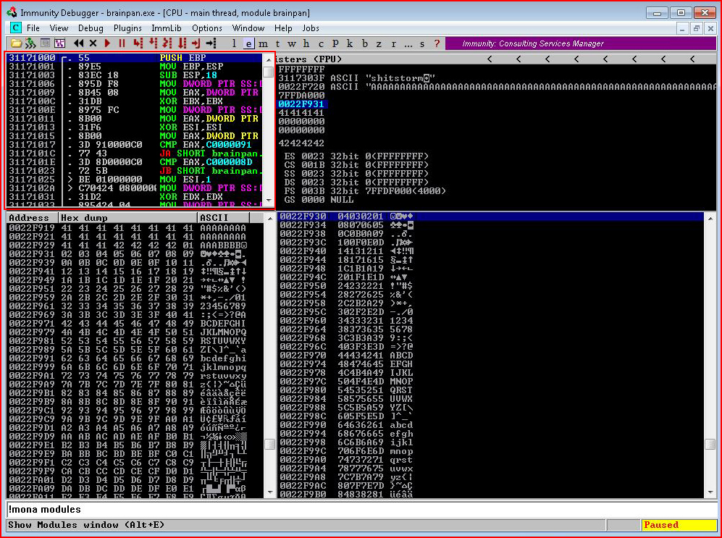Viewport: 722px width, 538px height.
Task: Show the CPU window via 'c' button
Action: [321, 43]
